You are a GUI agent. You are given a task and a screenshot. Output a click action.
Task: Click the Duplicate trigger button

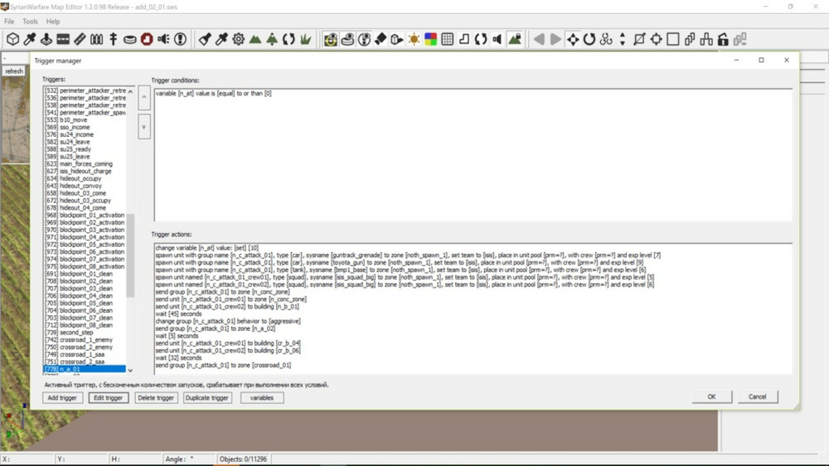coord(207,398)
